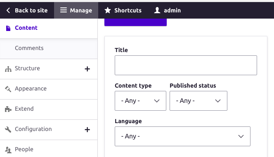Image resolution: width=274 pixels, height=157 pixels.
Task: Click the Language field label
Action: click(x=128, y=121)
